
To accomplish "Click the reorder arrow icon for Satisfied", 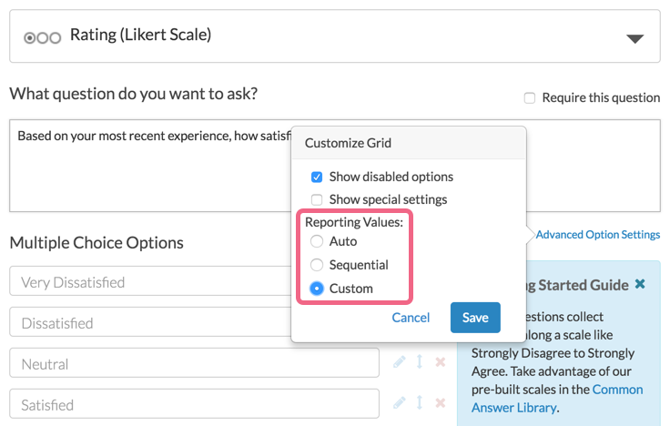I will pyautogui.click(x=420, y=402).
